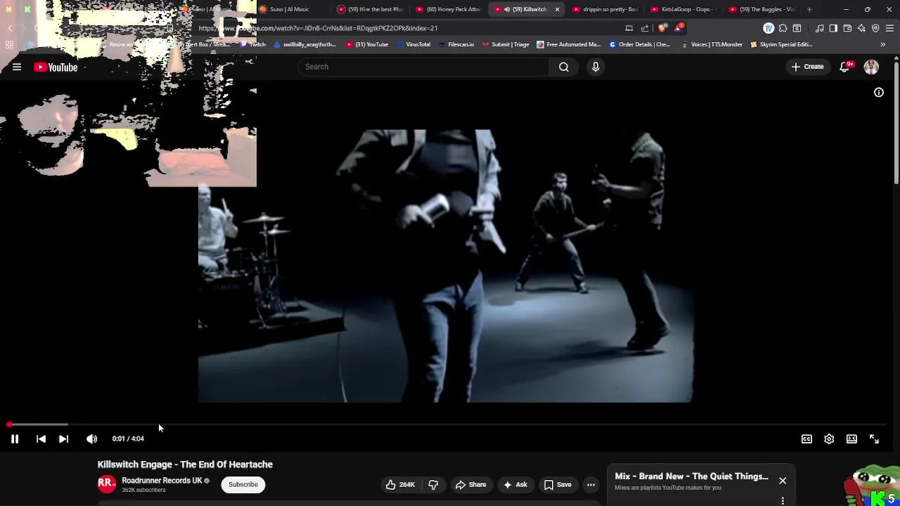
Task: Open the Create menu
Action: (807, 67)
